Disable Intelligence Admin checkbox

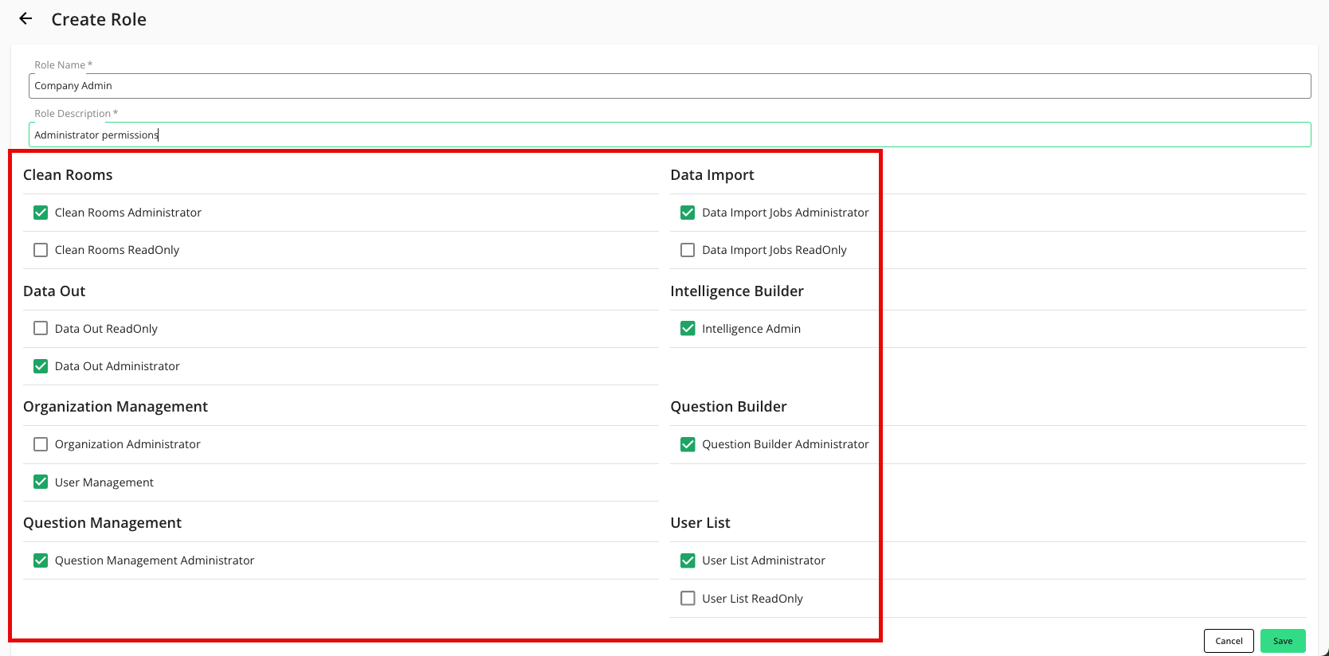(688, 329)
